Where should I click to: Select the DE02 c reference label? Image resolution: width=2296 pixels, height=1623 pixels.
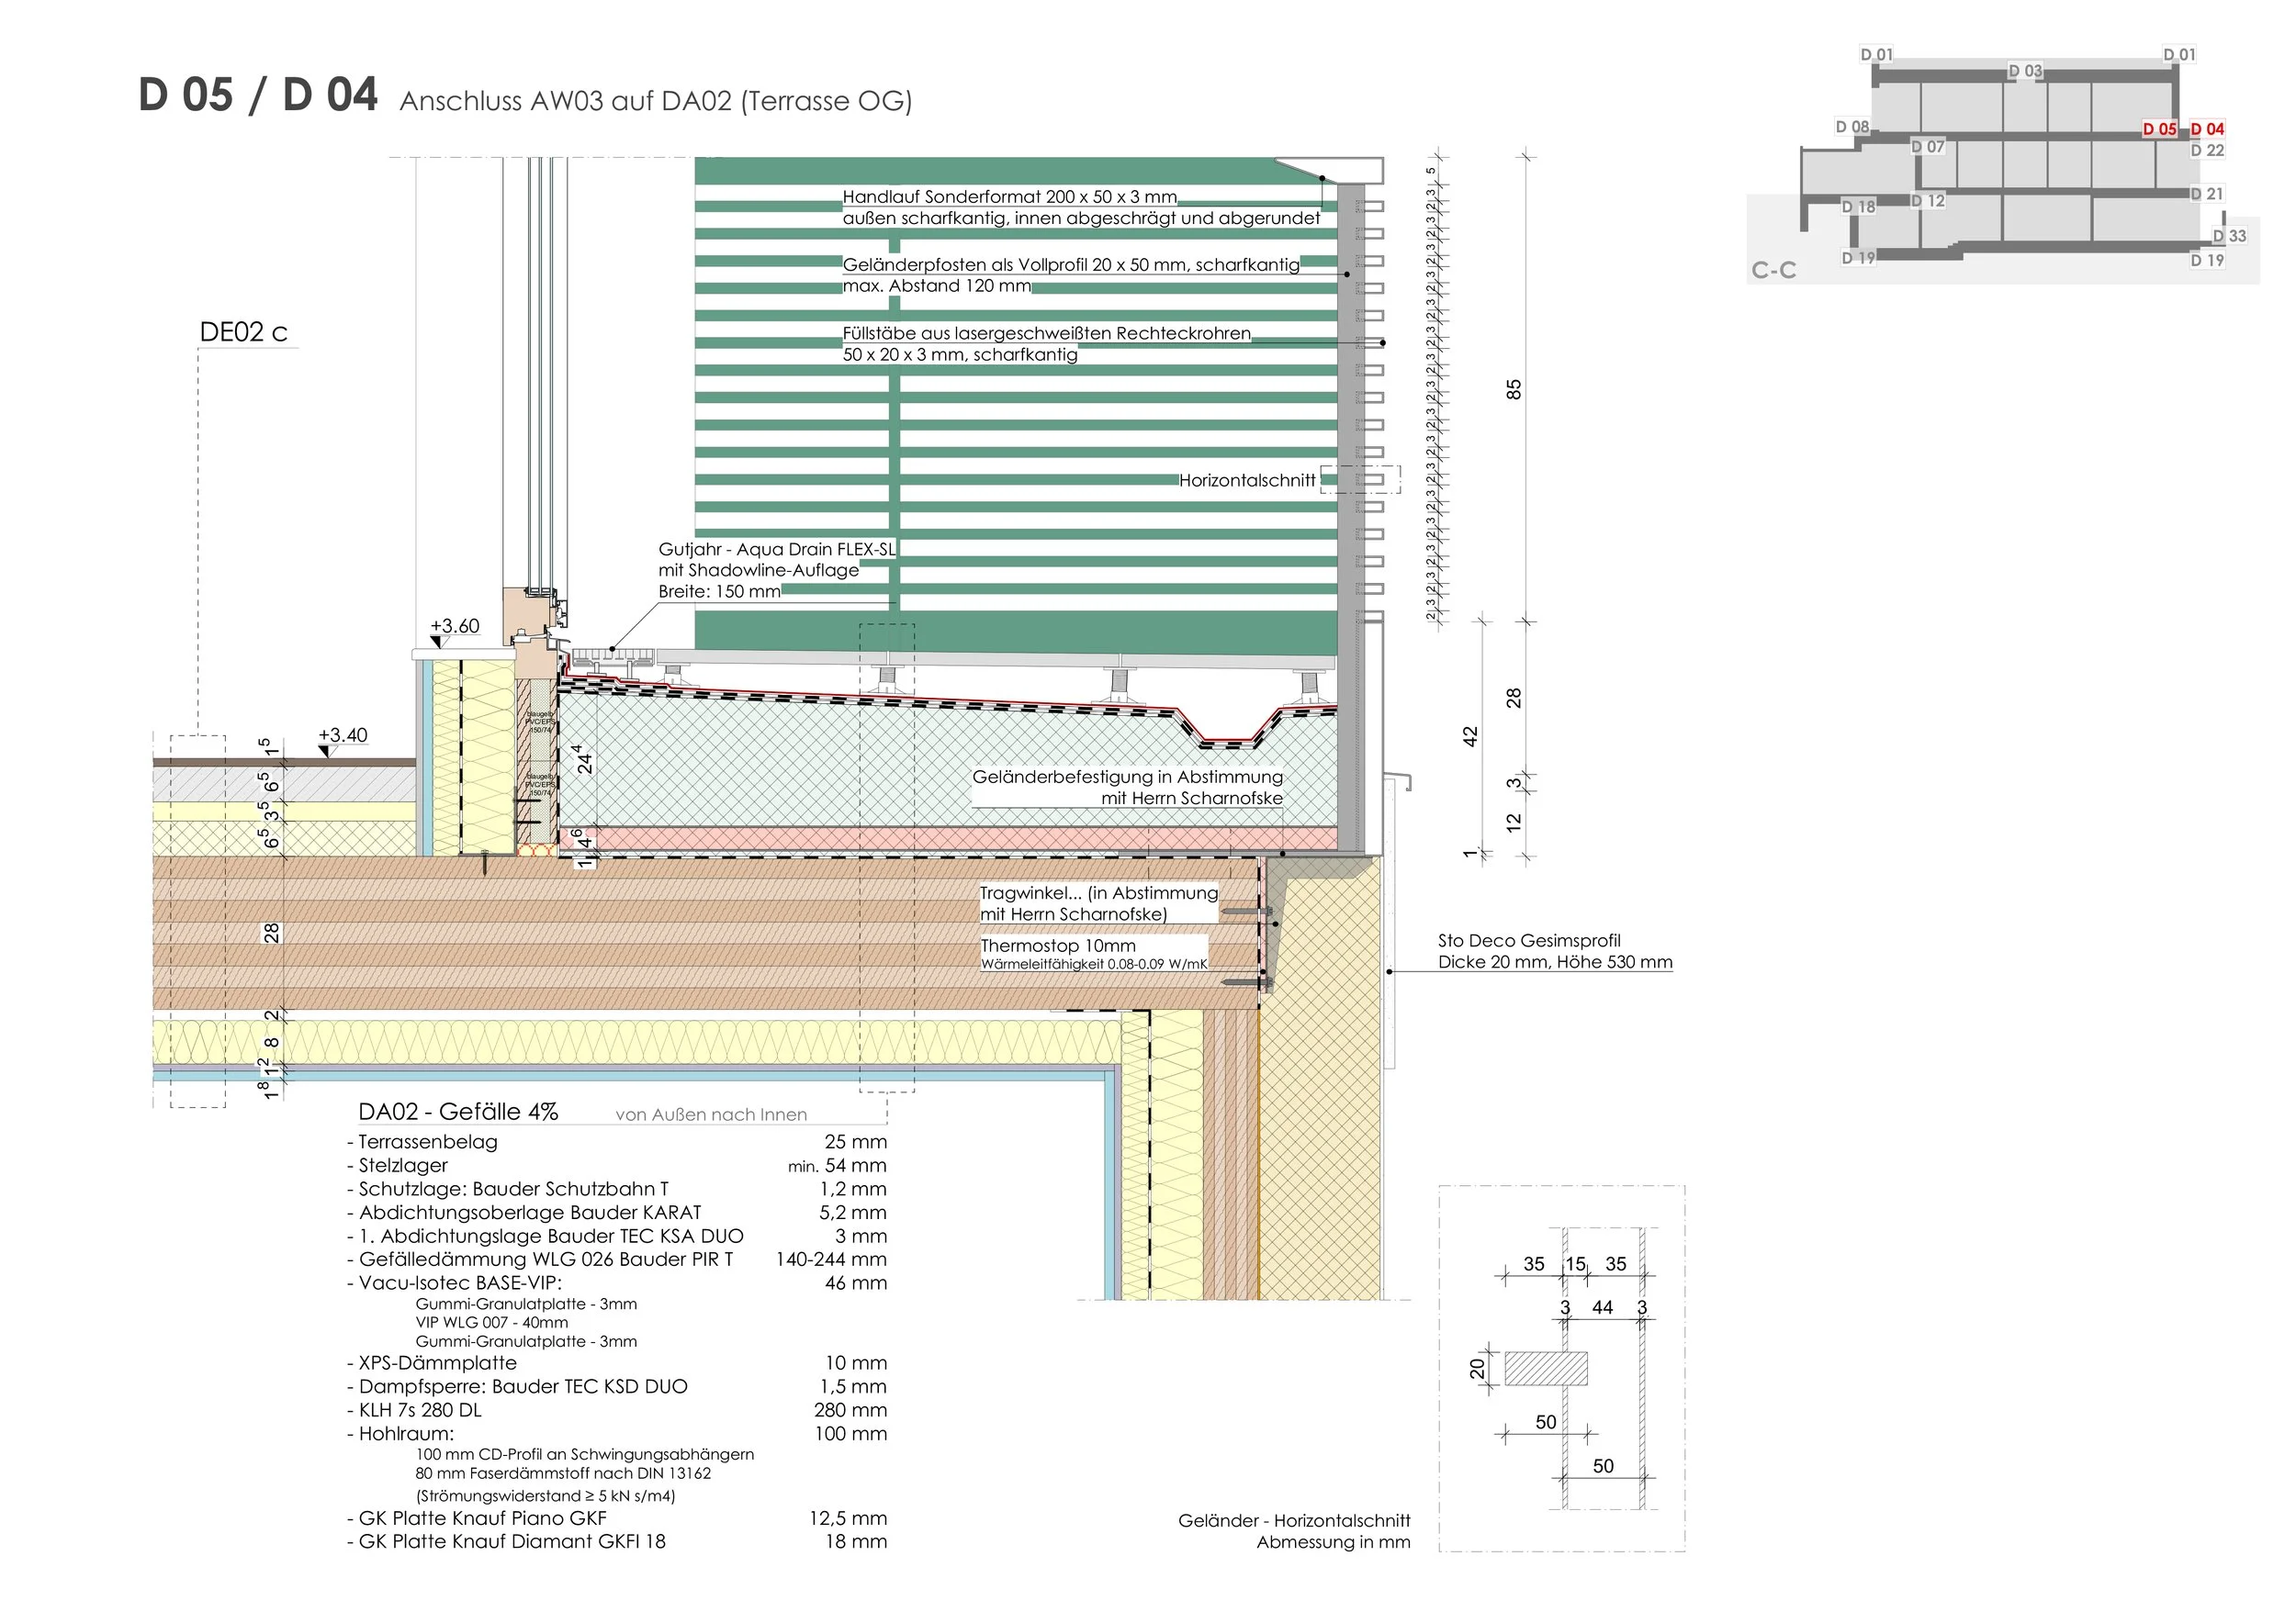(244, 333)
